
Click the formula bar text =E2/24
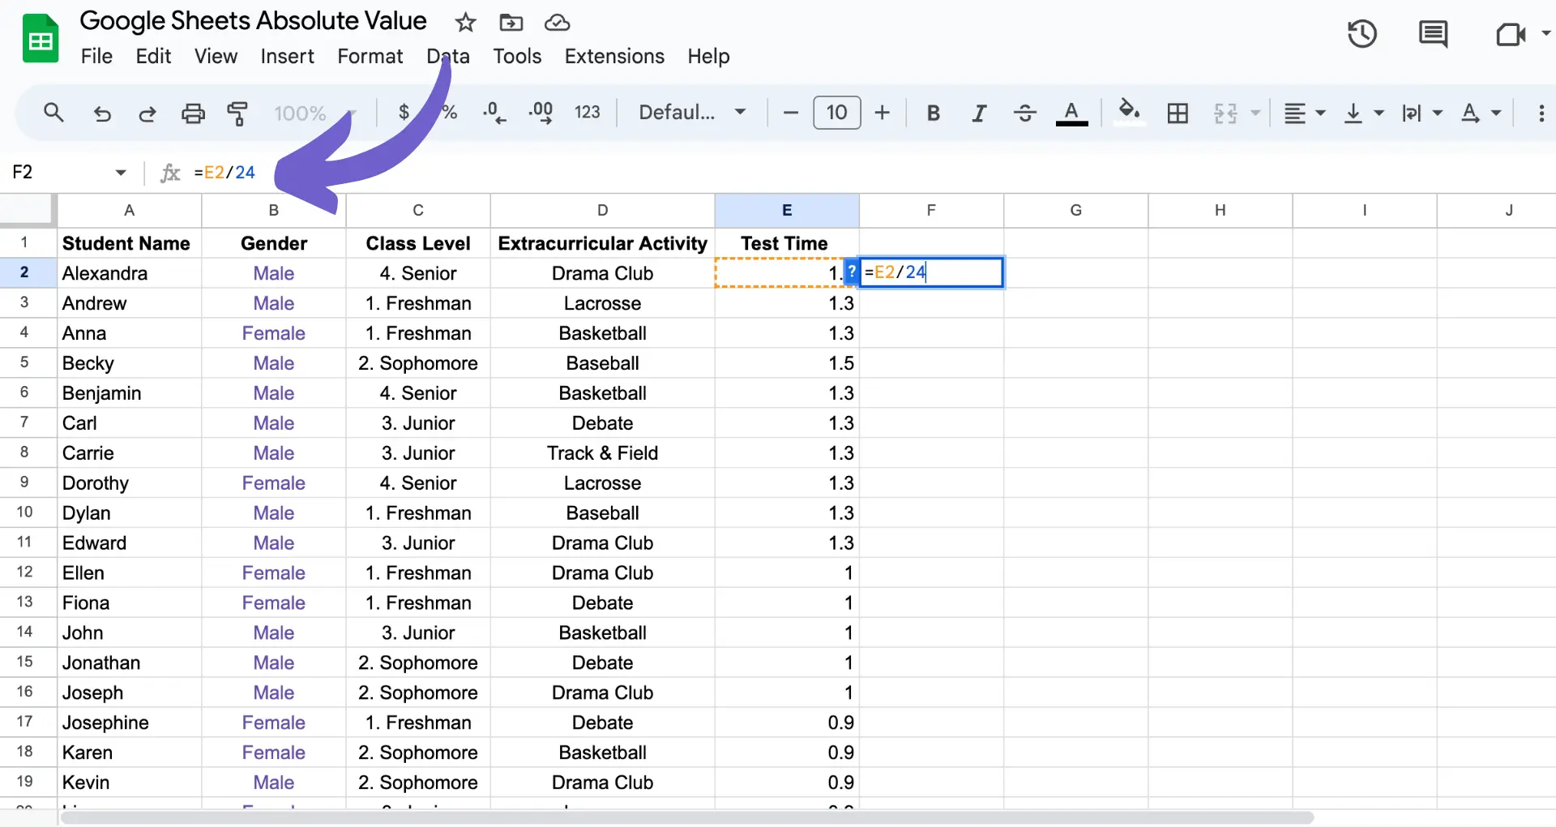tap(224, 172)
